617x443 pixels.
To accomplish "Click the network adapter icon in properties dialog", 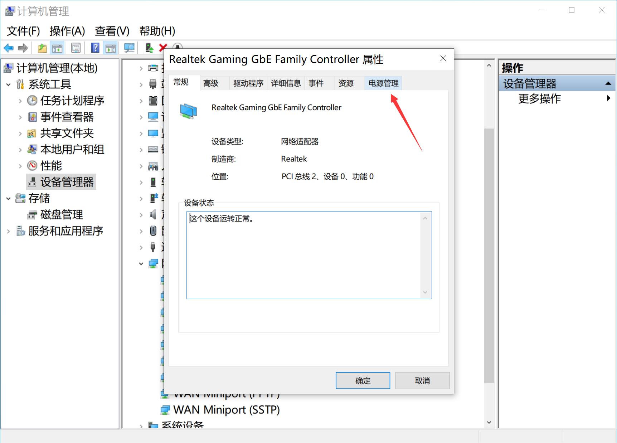I will 189,111.
